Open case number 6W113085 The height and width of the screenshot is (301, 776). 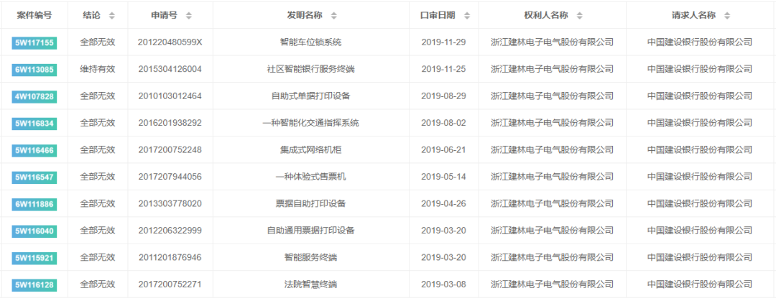point(34,69)
